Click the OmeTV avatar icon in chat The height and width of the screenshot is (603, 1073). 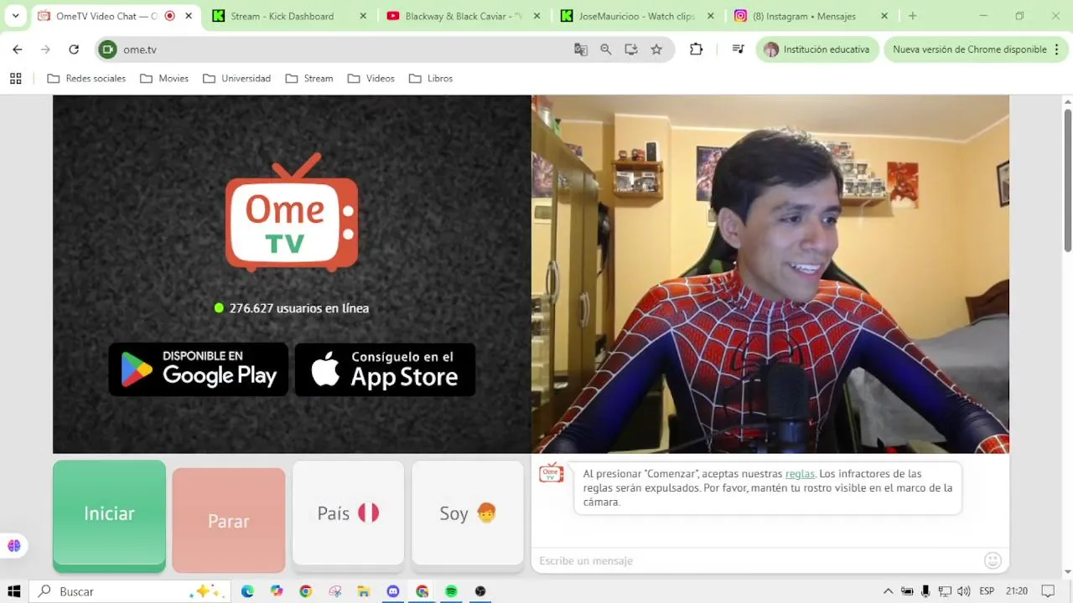click(551, 474)
